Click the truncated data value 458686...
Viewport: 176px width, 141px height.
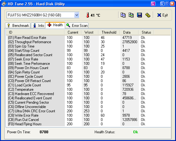tap(129, 98)
